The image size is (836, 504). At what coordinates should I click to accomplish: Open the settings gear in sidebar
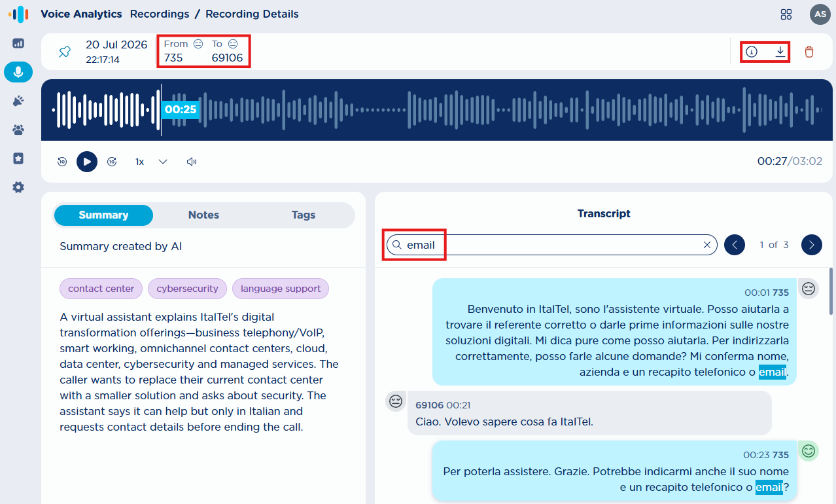18,187
